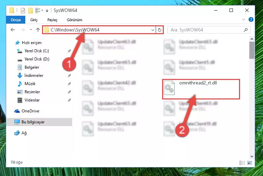
Task: Click the Back navigation arrow
Action: [x=13, y=30]
